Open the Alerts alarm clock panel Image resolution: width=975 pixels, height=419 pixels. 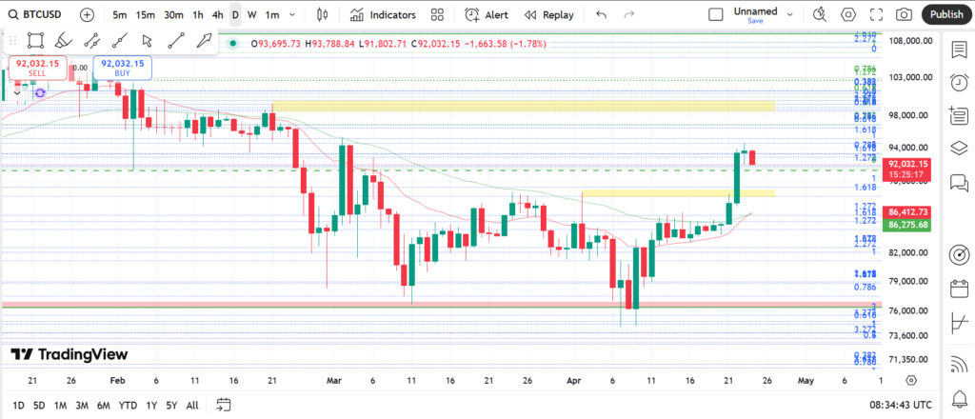pos(960,82)
